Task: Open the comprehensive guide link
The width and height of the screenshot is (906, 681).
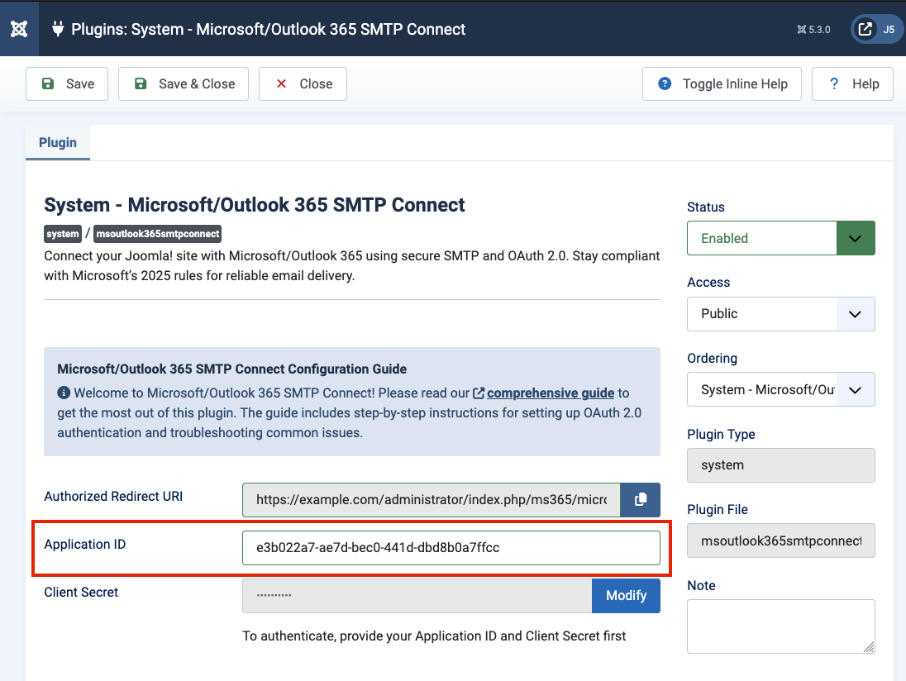Action: (550, 393)
